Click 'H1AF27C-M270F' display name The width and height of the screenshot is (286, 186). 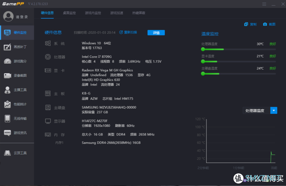point(95,121)
